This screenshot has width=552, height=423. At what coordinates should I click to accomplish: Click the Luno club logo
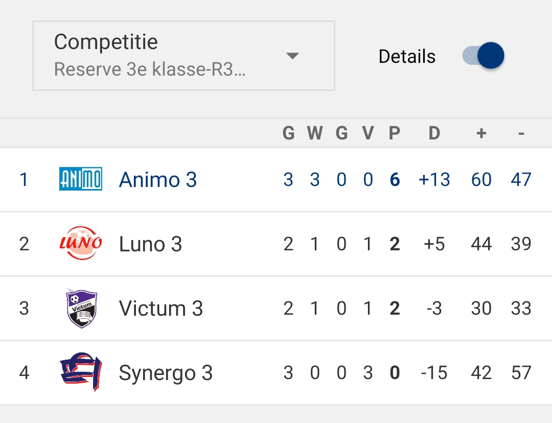81,243
